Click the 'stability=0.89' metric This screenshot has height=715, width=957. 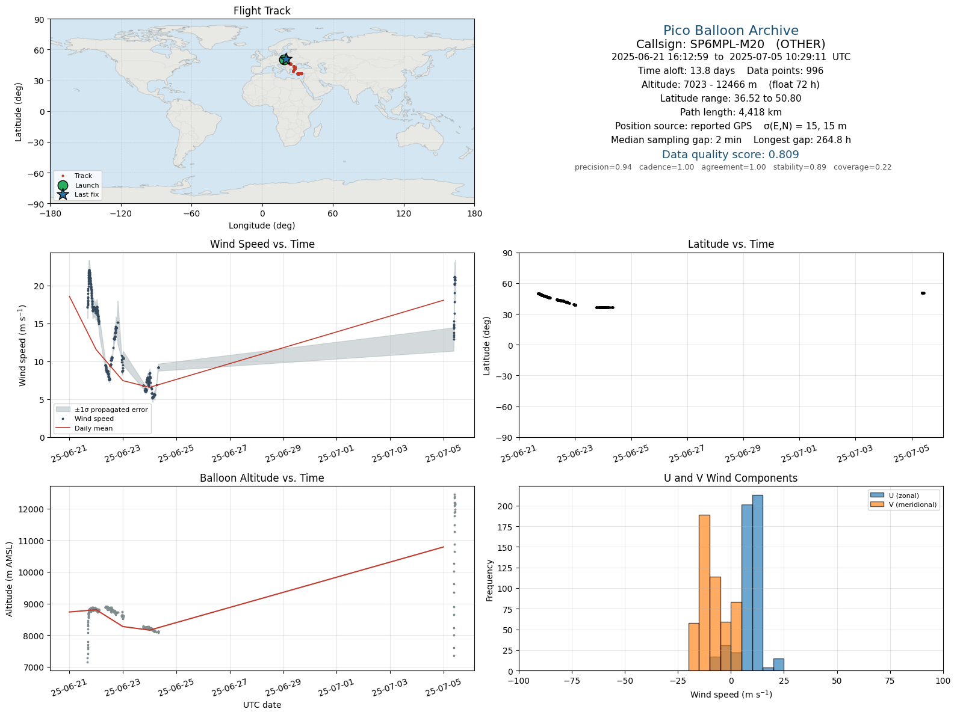tap(800, 167)
